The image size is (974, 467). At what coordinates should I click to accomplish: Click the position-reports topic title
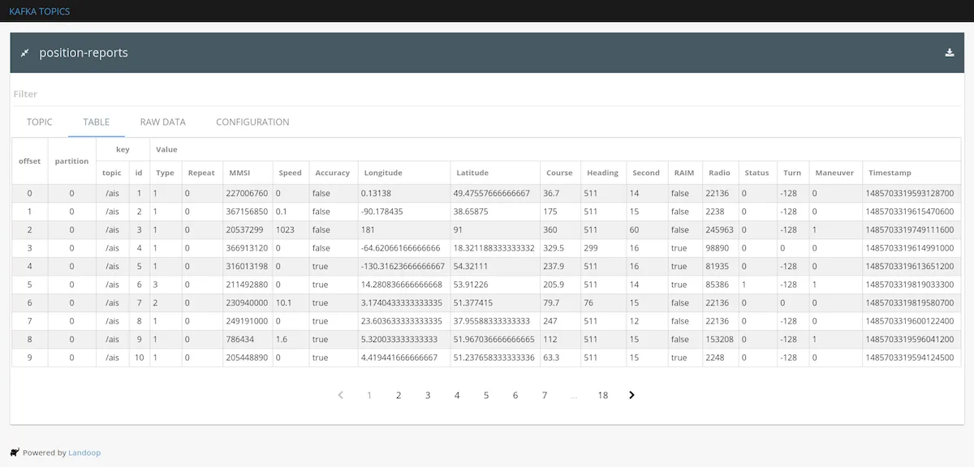[84, 53]
